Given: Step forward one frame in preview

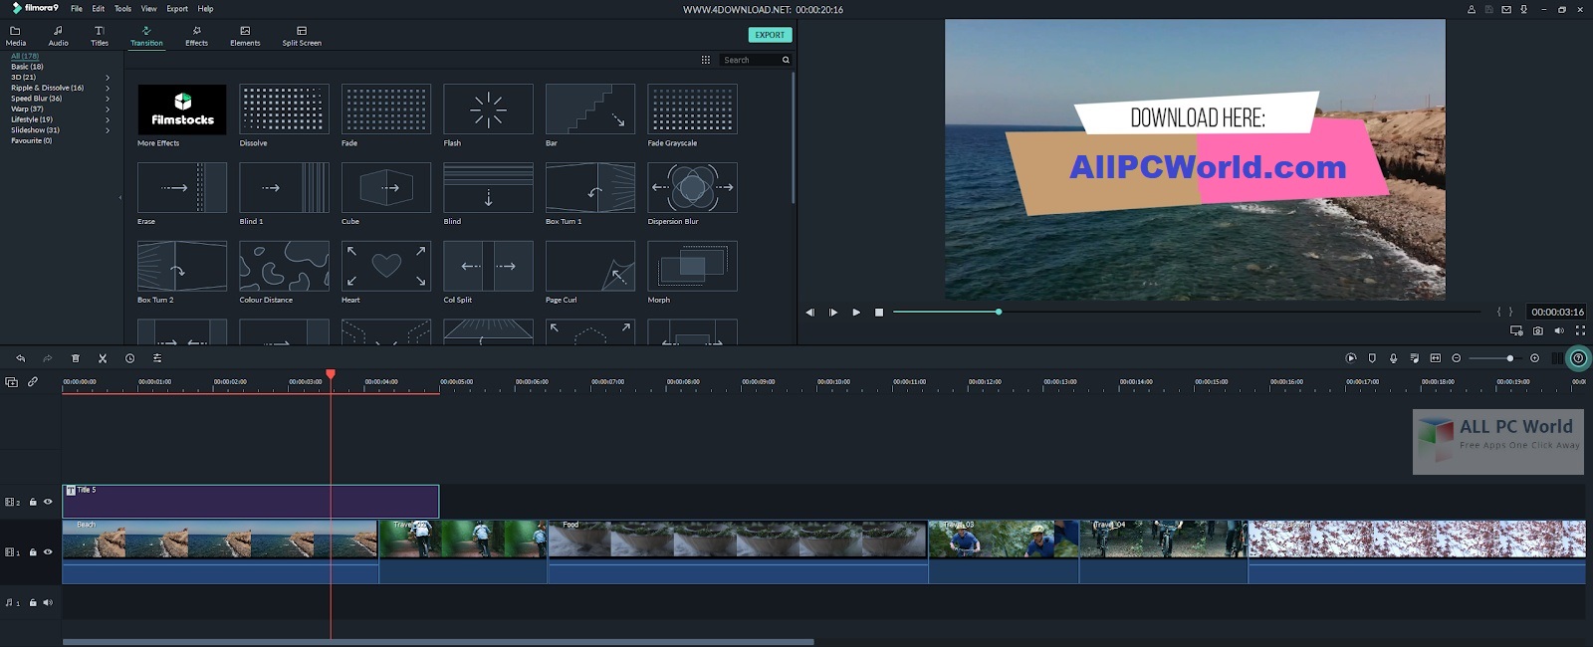Looking at the screenshot, I should (833, 313).
